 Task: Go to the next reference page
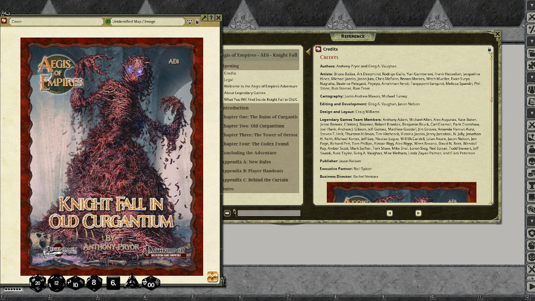click(x=418, y=213)
